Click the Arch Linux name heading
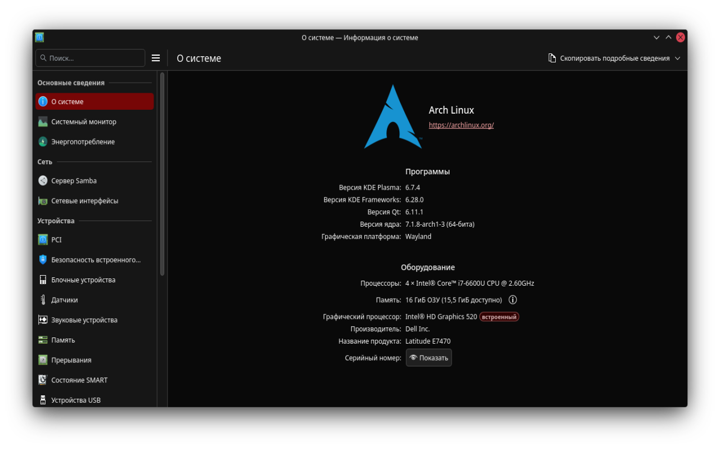This screenshot has width=720, height=450. tap(451, 110)
